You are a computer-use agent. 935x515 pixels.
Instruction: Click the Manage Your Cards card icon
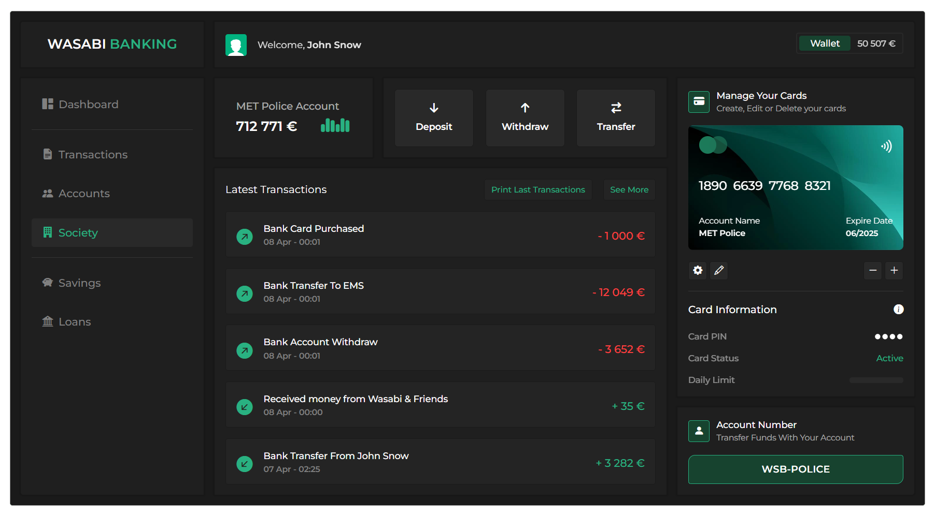[699, 102]
